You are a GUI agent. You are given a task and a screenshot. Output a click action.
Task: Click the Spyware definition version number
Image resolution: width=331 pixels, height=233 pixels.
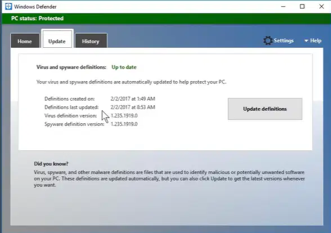124,124
